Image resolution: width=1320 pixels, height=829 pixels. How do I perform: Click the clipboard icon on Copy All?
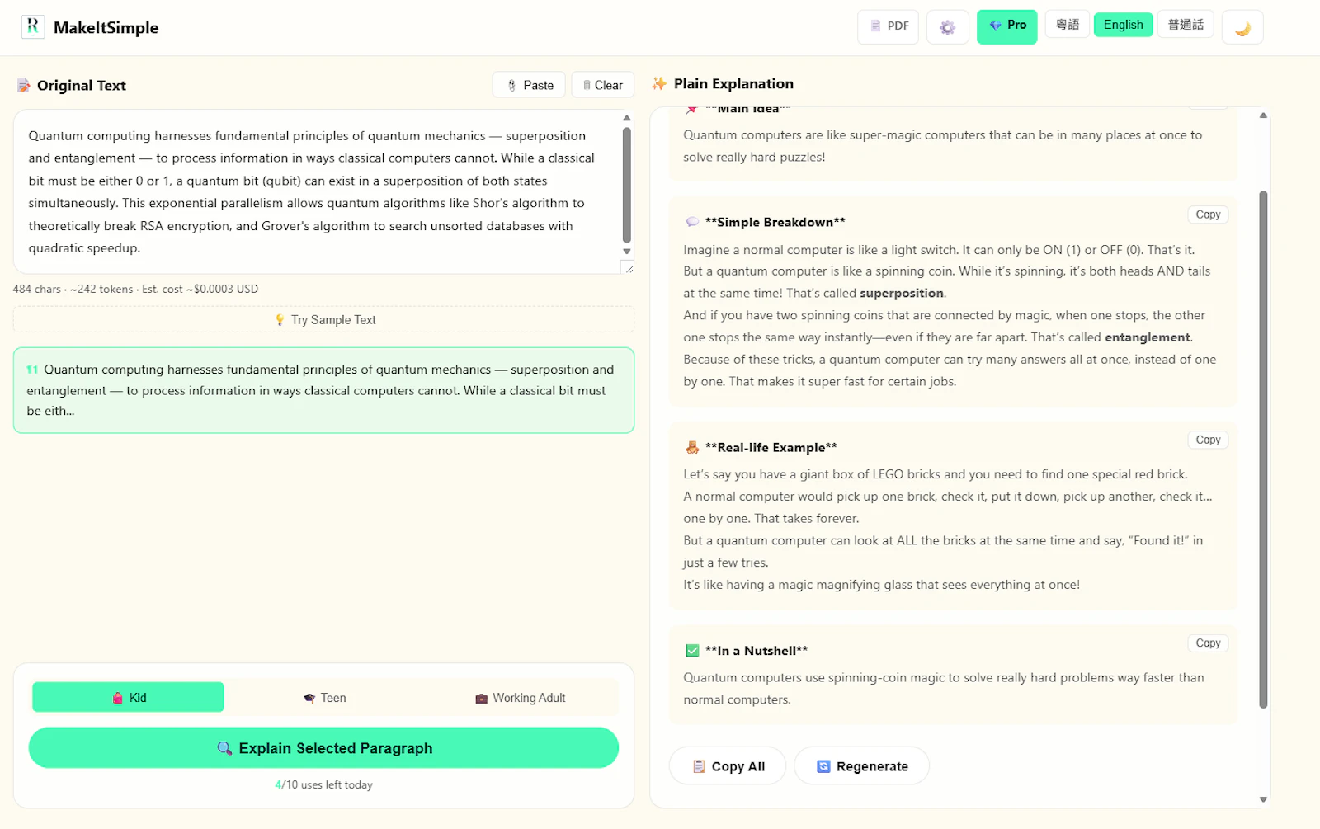[x=699, y=766]
